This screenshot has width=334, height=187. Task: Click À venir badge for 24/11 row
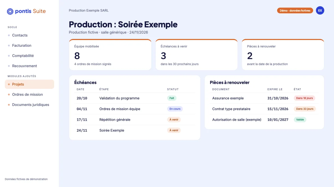pyautogui.click(x=174, y=130)
